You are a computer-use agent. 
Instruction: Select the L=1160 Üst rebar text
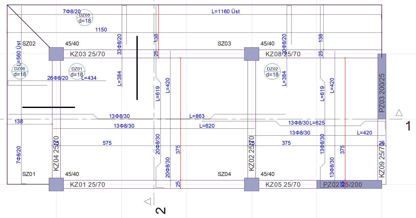click(226, 12)
